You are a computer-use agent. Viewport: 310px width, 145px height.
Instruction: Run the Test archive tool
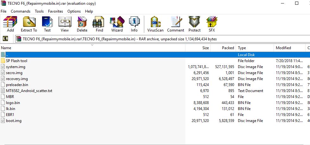point(47,24)
